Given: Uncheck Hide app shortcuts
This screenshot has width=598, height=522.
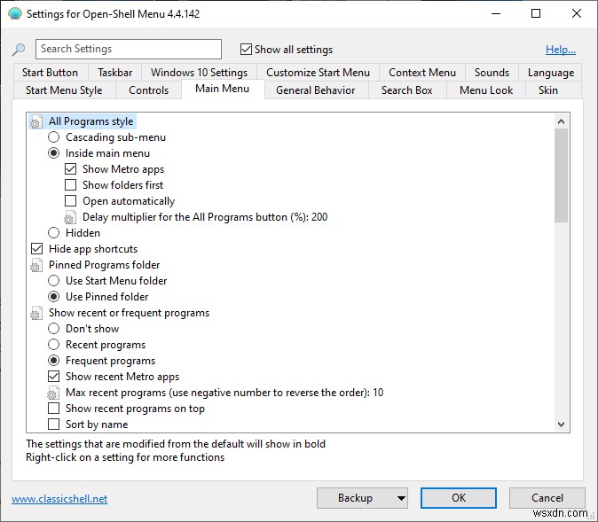Looking at the screenshot, I should (36, 249).
